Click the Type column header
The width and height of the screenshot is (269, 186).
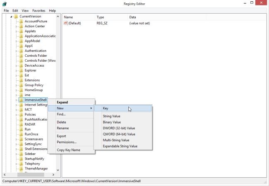click(x=111, y=17)
